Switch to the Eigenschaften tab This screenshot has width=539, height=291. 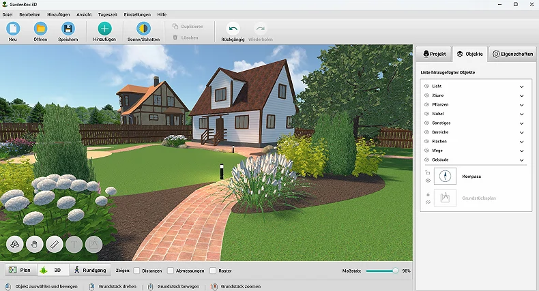click(x=512, y=54)
